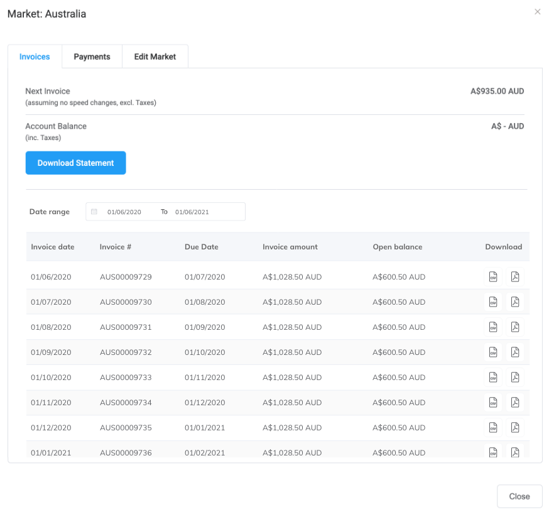Select invoice number AUS00009729
The image size is (549, 512).
pyautogui.click(x=126, y=276)
